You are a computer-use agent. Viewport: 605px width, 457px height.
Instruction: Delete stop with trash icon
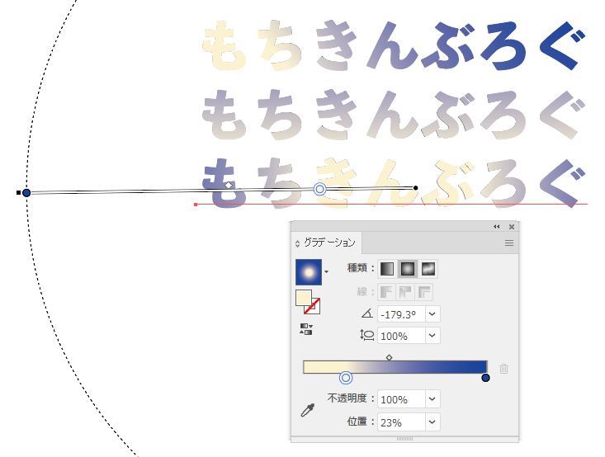pos(503,369)
